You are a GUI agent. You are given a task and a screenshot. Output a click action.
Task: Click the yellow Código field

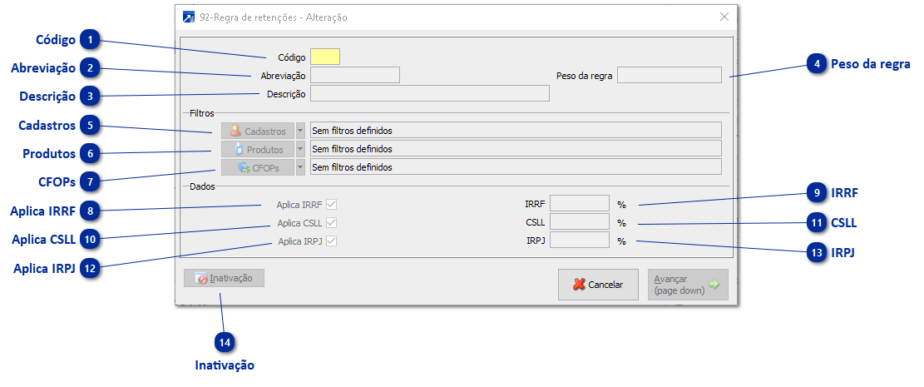click(x=324, y=57)
